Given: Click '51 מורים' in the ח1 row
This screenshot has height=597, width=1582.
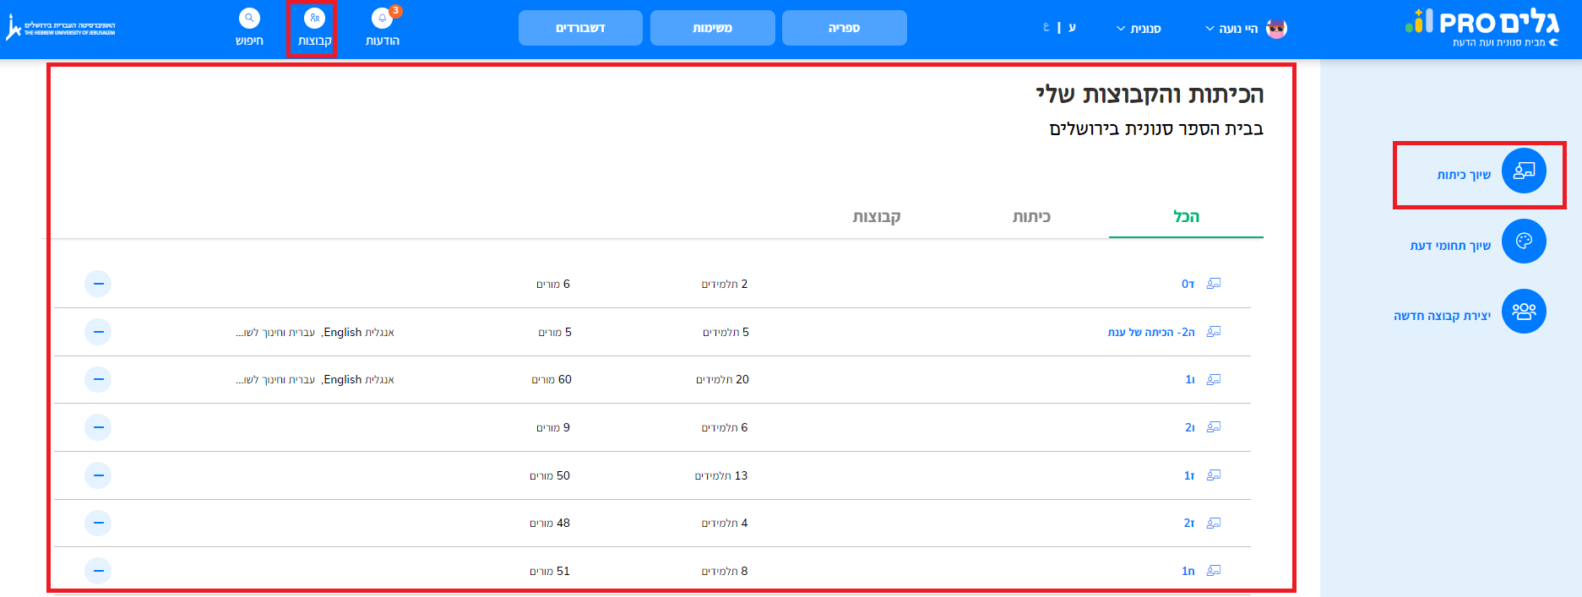Looking at the screenshot, I should pos(550,571).
